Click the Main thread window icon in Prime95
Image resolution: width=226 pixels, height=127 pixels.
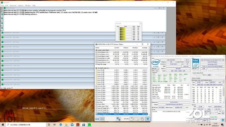(x=5, y=8)
